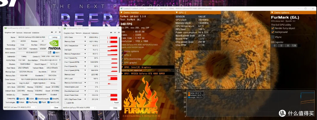
Task: Click the refresh icon in the Sensors GPU-Z window
Action: [x=115, y=33]
